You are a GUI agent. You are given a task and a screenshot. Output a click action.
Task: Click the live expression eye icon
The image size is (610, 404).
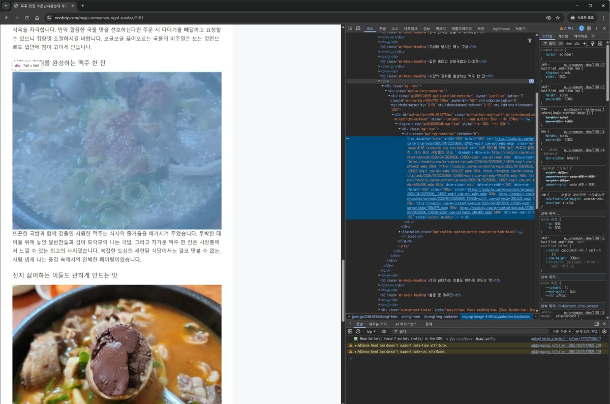tap(384, 331)
